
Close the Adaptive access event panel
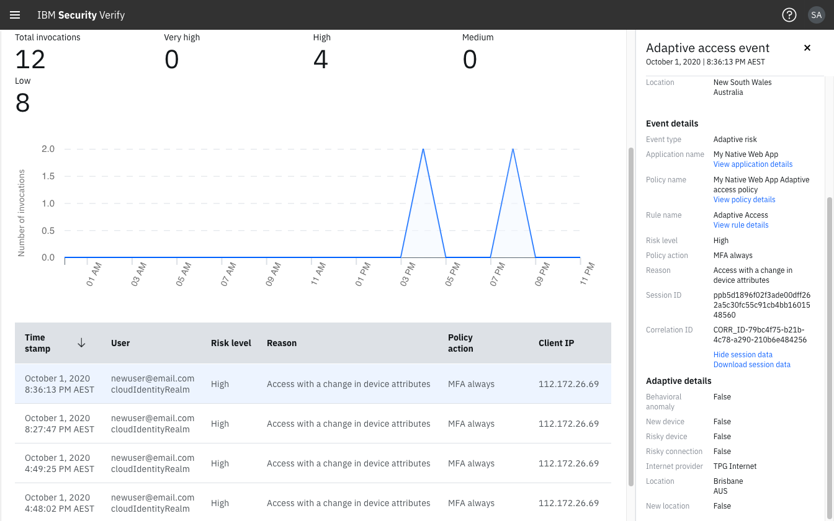[807, 48]
